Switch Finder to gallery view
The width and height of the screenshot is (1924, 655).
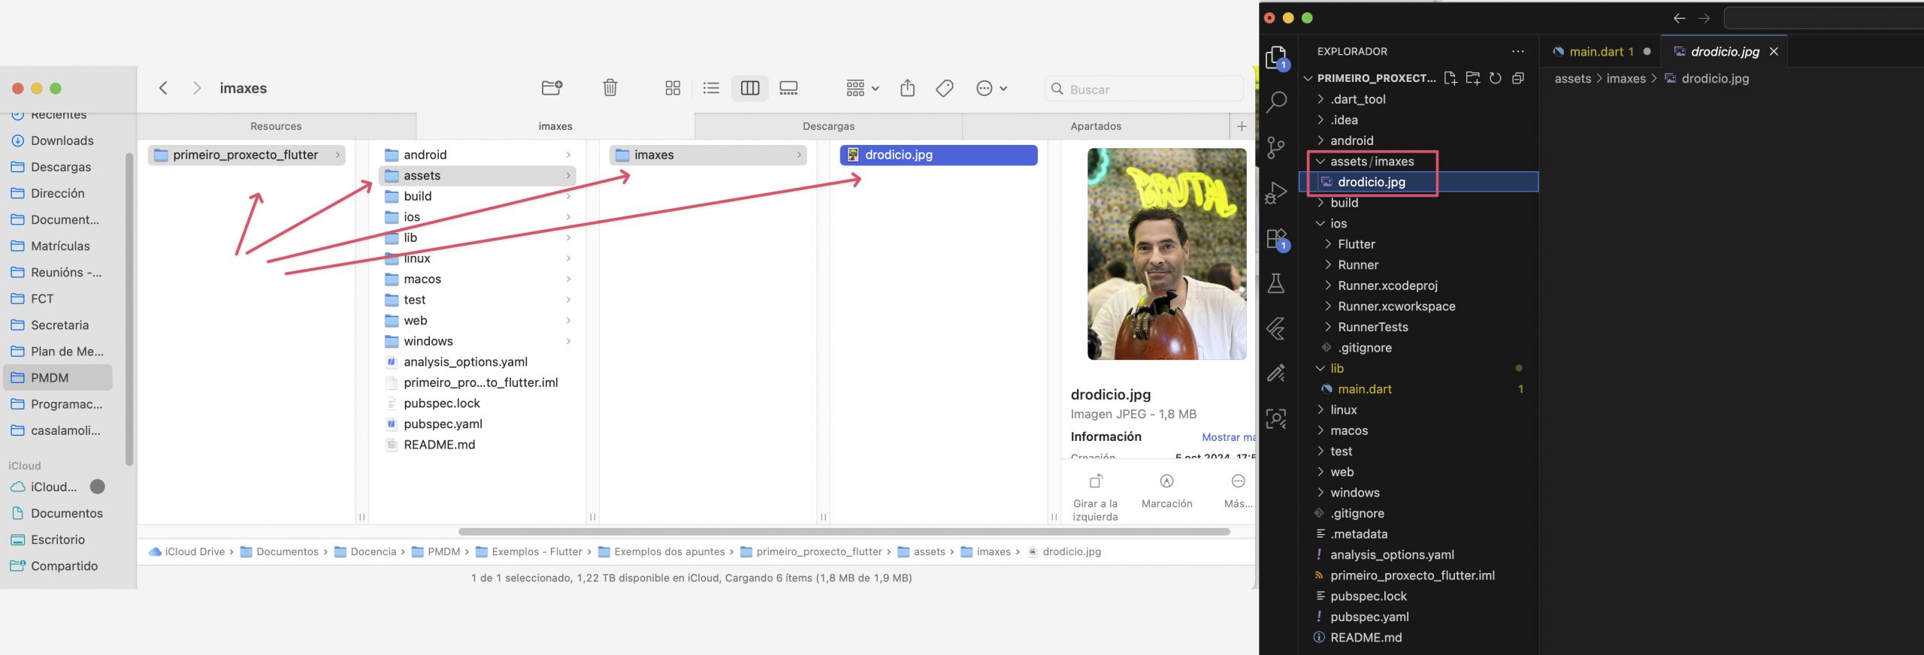pos(788,89)
